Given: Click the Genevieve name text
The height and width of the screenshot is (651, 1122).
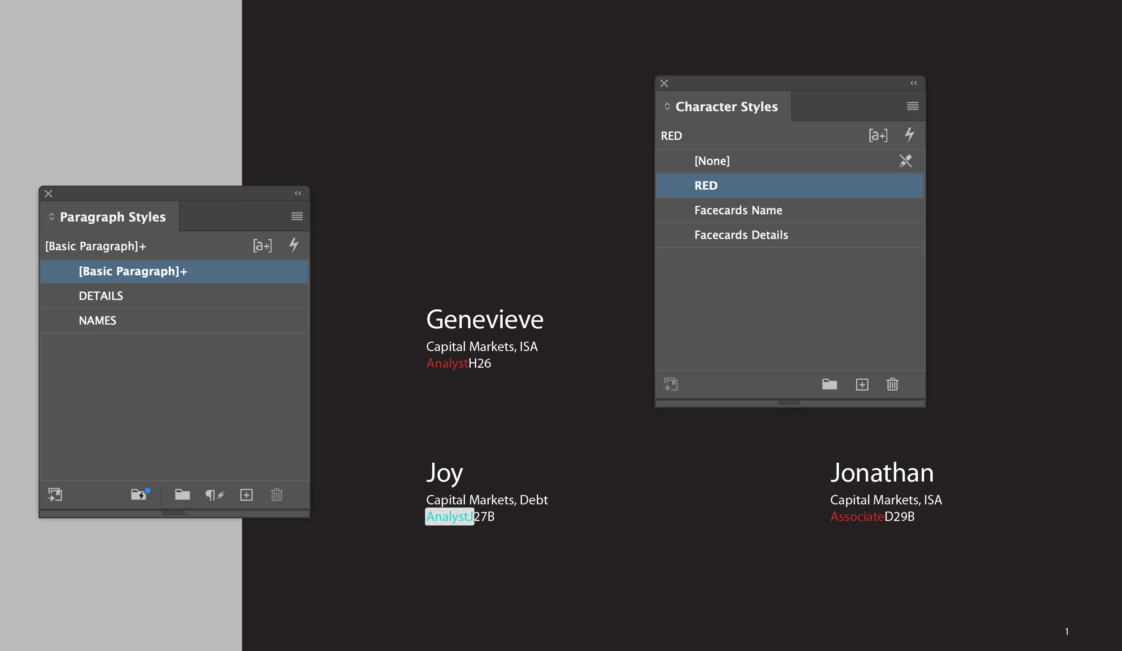Looking at the screenshot, I should click(485, 320).
